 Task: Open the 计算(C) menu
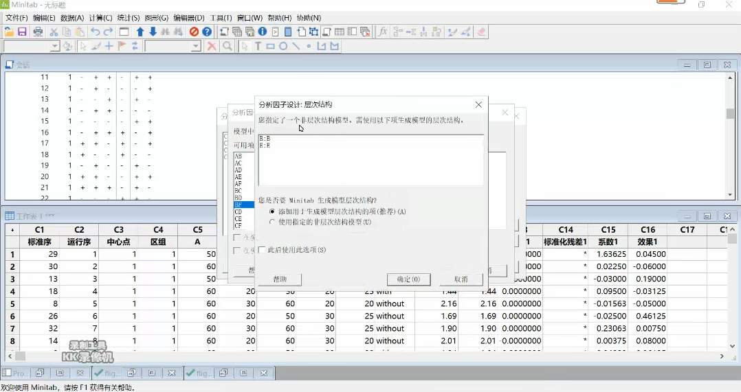pos(100,18)
